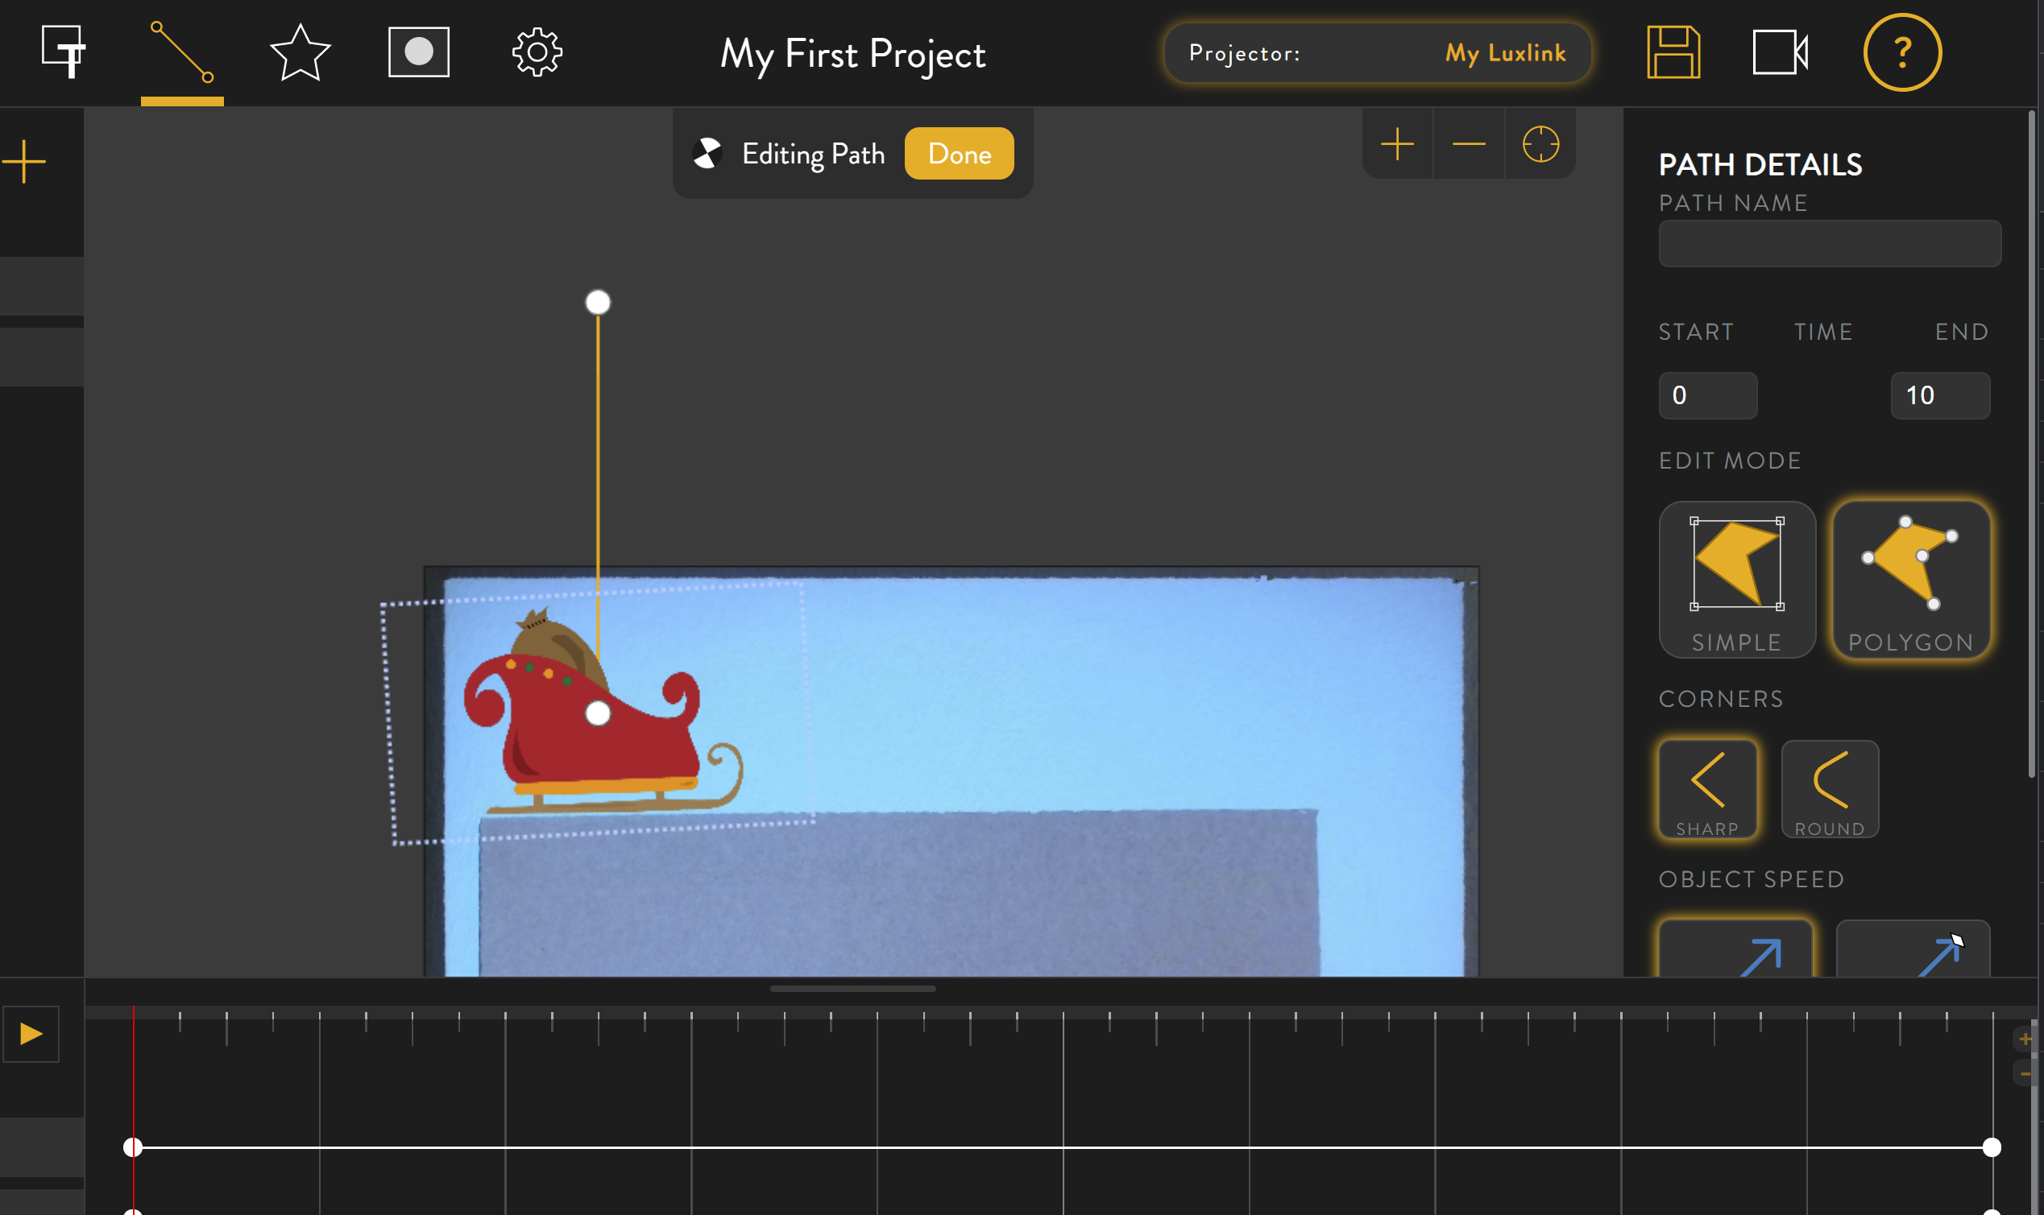This screenshot has width=2044, height=1215.
Task: Select the text and media tool icon
Action: pyautogui.click(x=64, y=52)
